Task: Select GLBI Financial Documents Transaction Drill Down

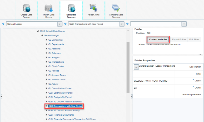Action: pos(72,119)
